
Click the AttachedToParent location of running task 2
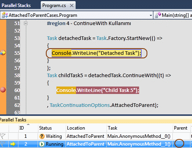click(85, 144)
